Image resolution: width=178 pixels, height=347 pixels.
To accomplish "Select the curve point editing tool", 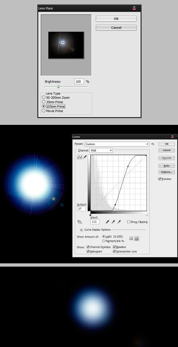I will [x=80, y=157].
